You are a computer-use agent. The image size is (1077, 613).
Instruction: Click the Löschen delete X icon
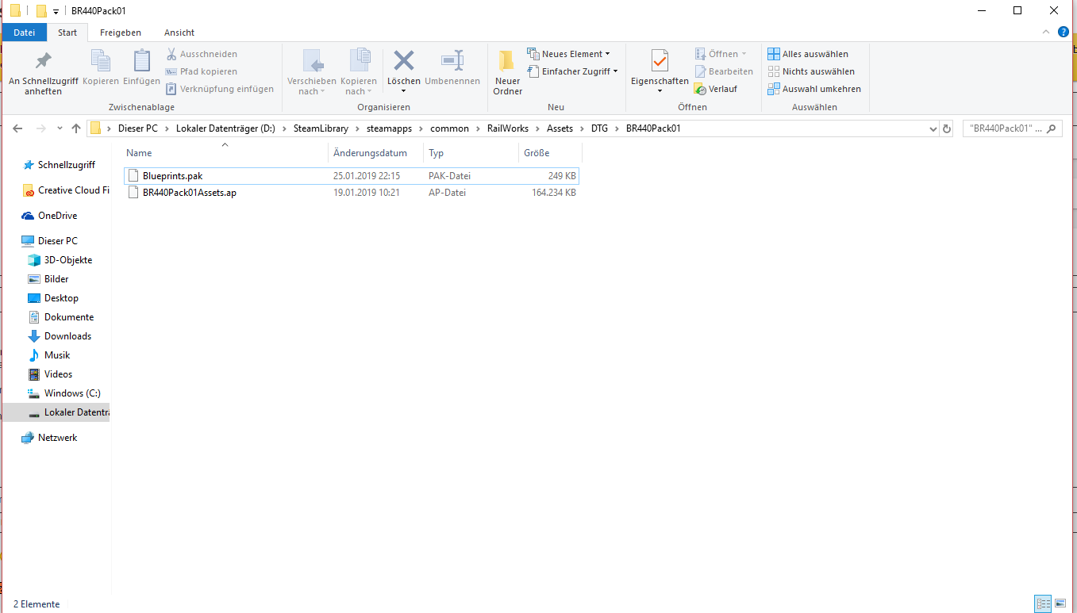(x=404, y=61)
